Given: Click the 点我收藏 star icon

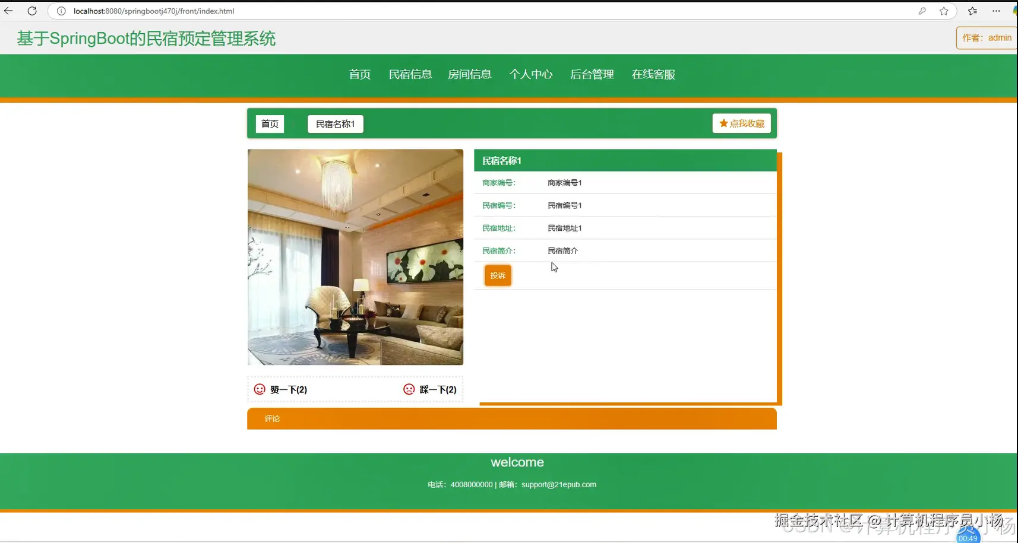Looking at the screenshot, I should click(723, 123).
